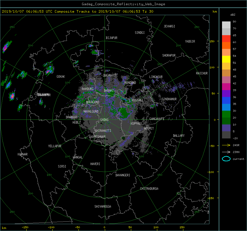Click the purple-gray 10 dBZ swatch
This screenshot has width=247, height=231.
point(226,128)
